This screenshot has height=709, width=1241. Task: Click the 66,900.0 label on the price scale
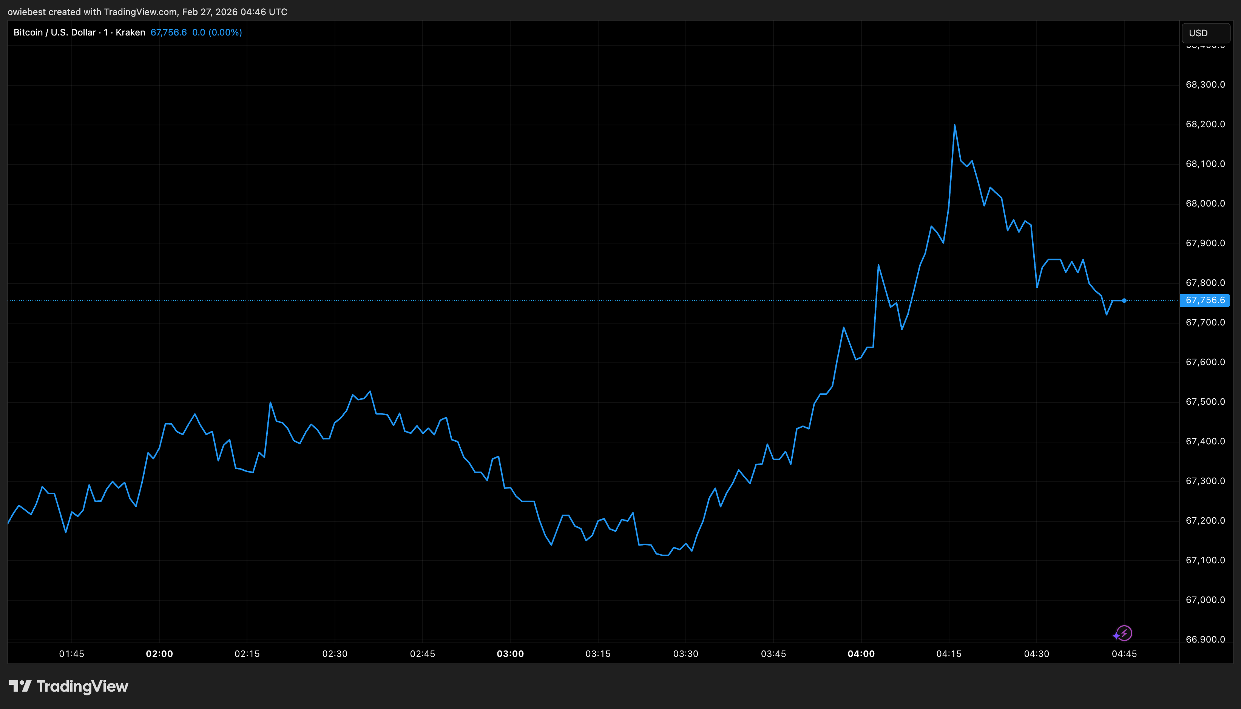1205,640
